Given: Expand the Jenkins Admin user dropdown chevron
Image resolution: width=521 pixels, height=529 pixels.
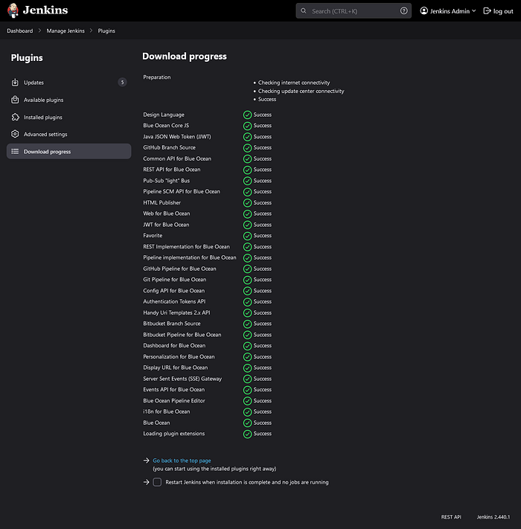Looking at the screenshot, I should (x=474, y=11).
